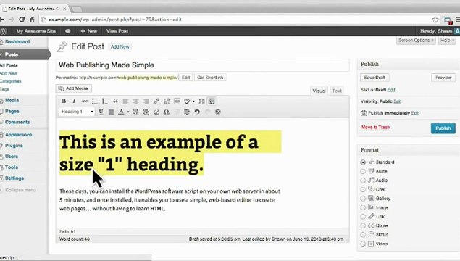Viewport: 460px width, 261px height.
Task: Open the Heading 1 format dropdown
Action: click(77, 112)
